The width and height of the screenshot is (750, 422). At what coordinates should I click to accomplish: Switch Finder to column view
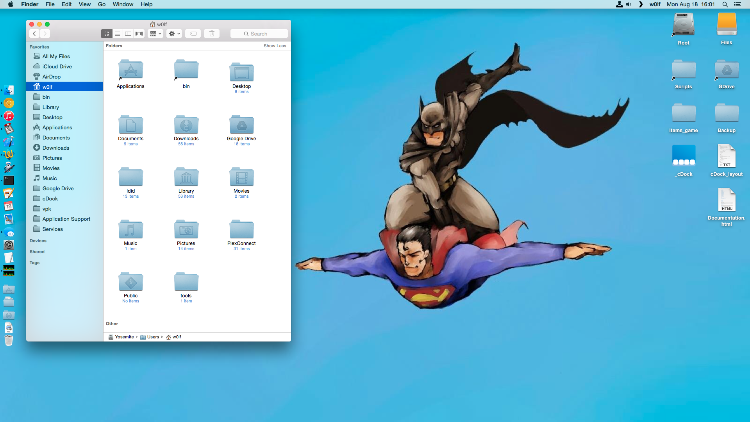pos(128,34)
